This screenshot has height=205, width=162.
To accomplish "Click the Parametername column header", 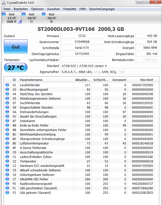I will (x=46, y=80).
